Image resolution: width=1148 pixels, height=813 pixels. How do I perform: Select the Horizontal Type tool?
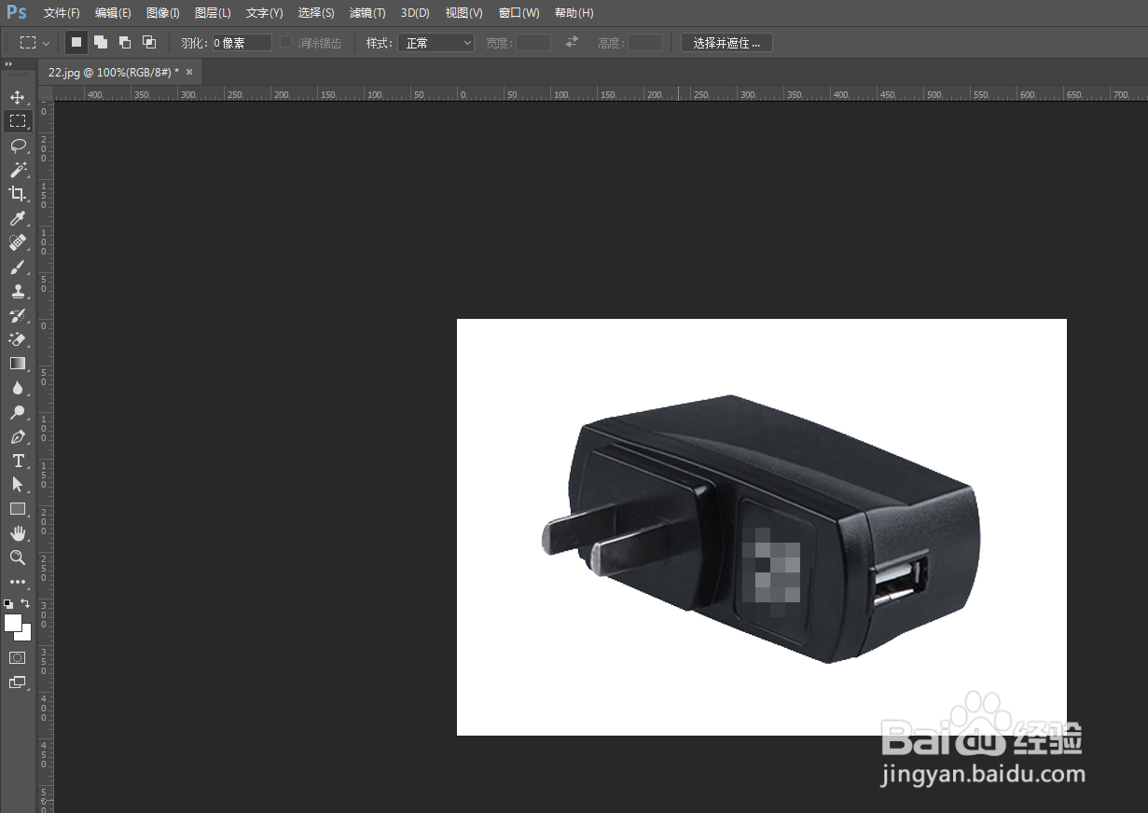pos(17,461)
